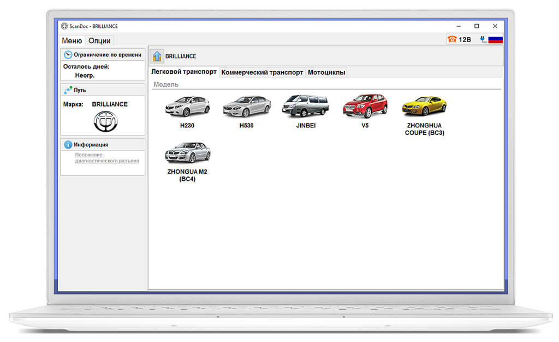This screenshot has width=559, height=342.
Task: Switch to Коммерческий транспорт tab
Action: click(262, 73)
